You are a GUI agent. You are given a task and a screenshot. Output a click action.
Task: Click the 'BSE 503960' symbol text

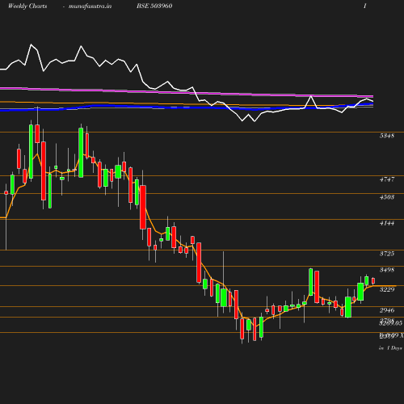click(x=154, y=6)
